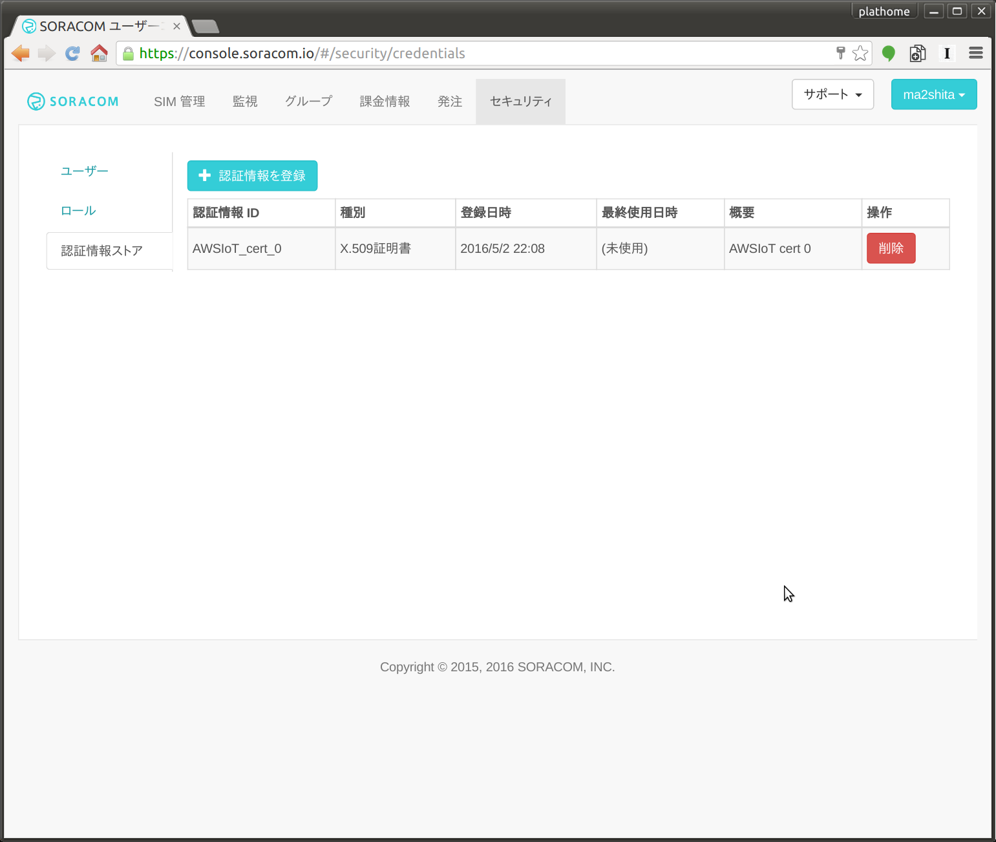
Task: Click the X.509証明書 type cell
Action: (x=396, y=248)
